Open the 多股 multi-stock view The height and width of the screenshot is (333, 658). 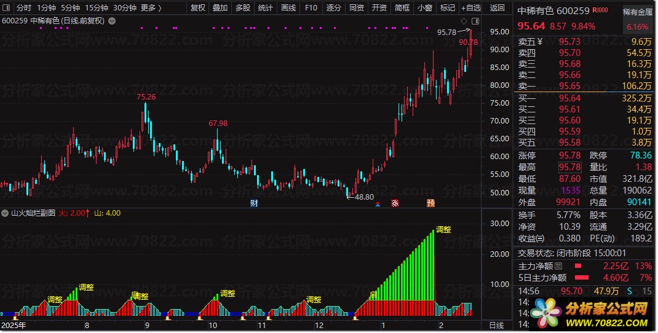[x=242, y=7]
